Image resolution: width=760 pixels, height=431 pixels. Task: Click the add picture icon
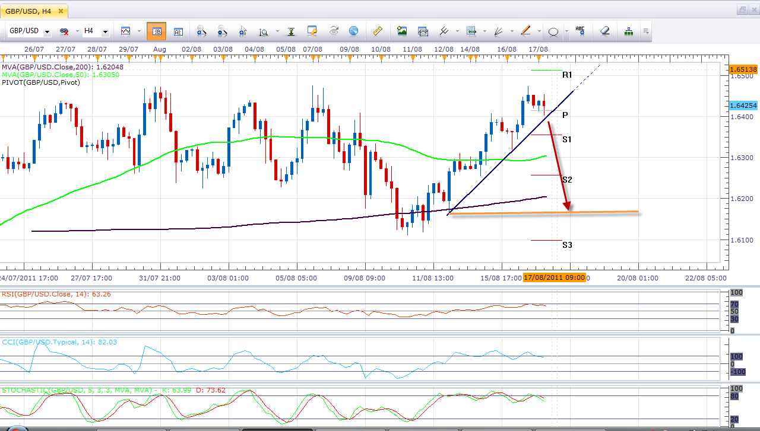pos(402,31)
